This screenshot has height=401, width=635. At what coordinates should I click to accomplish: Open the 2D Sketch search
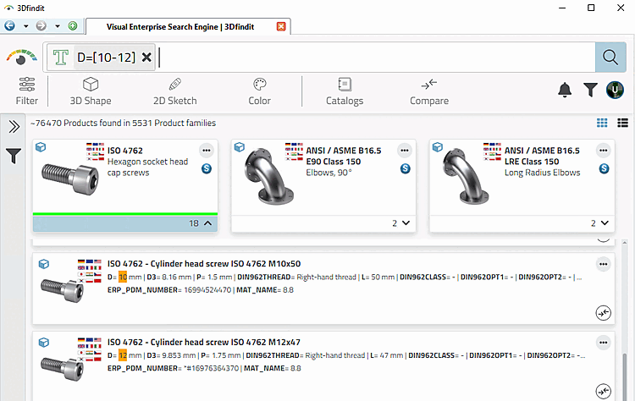coord(175,91)
